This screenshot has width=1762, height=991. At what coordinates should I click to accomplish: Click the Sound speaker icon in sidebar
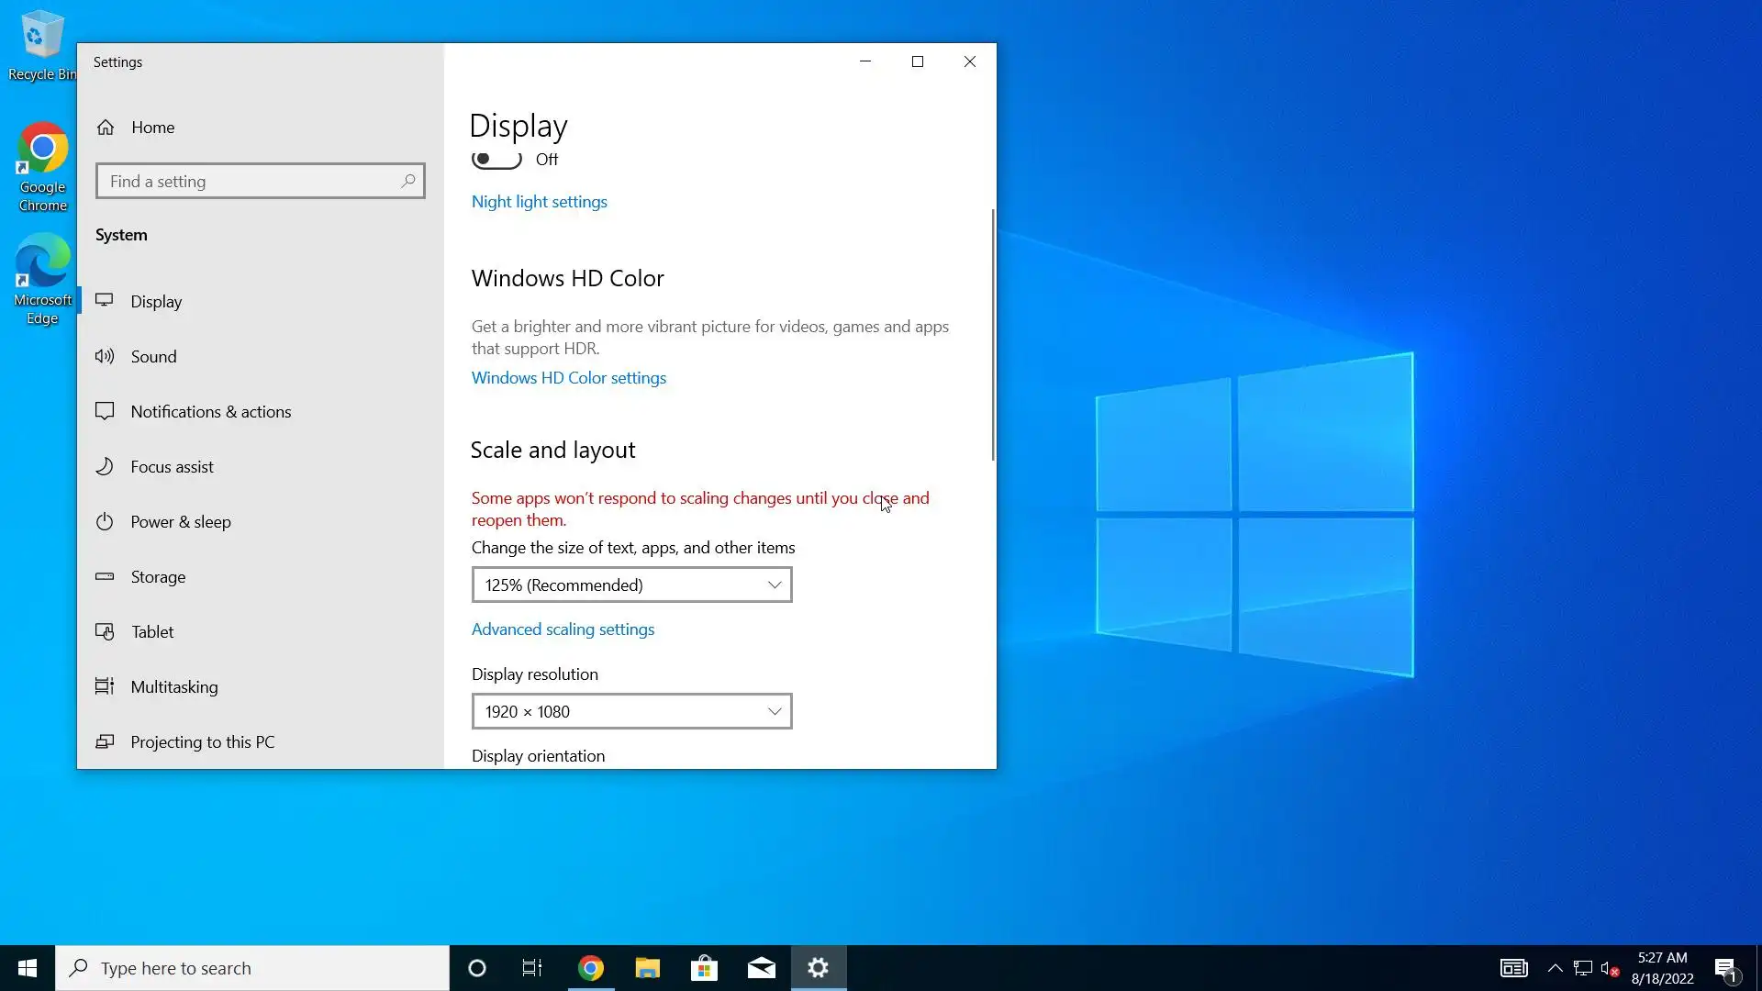(105, 356)
